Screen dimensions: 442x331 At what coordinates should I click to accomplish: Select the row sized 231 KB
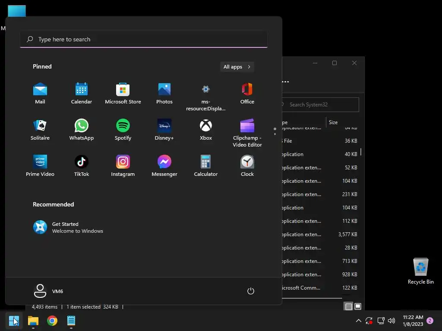point(320,194)
